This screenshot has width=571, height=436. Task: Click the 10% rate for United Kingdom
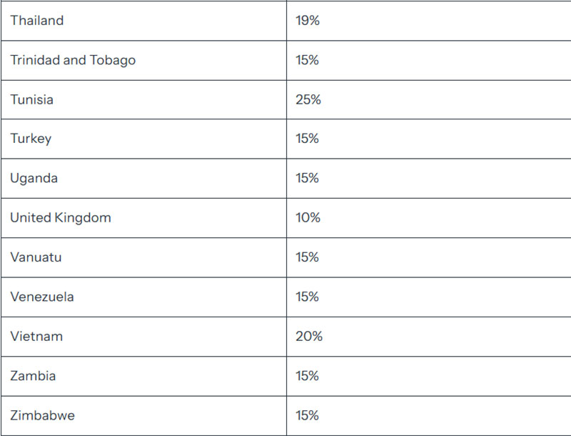pos(308,217)
